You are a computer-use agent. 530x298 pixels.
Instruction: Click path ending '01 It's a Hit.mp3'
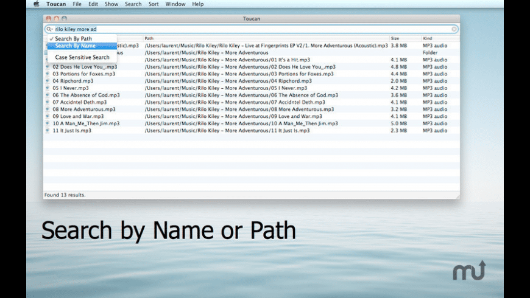pos(227,60)
